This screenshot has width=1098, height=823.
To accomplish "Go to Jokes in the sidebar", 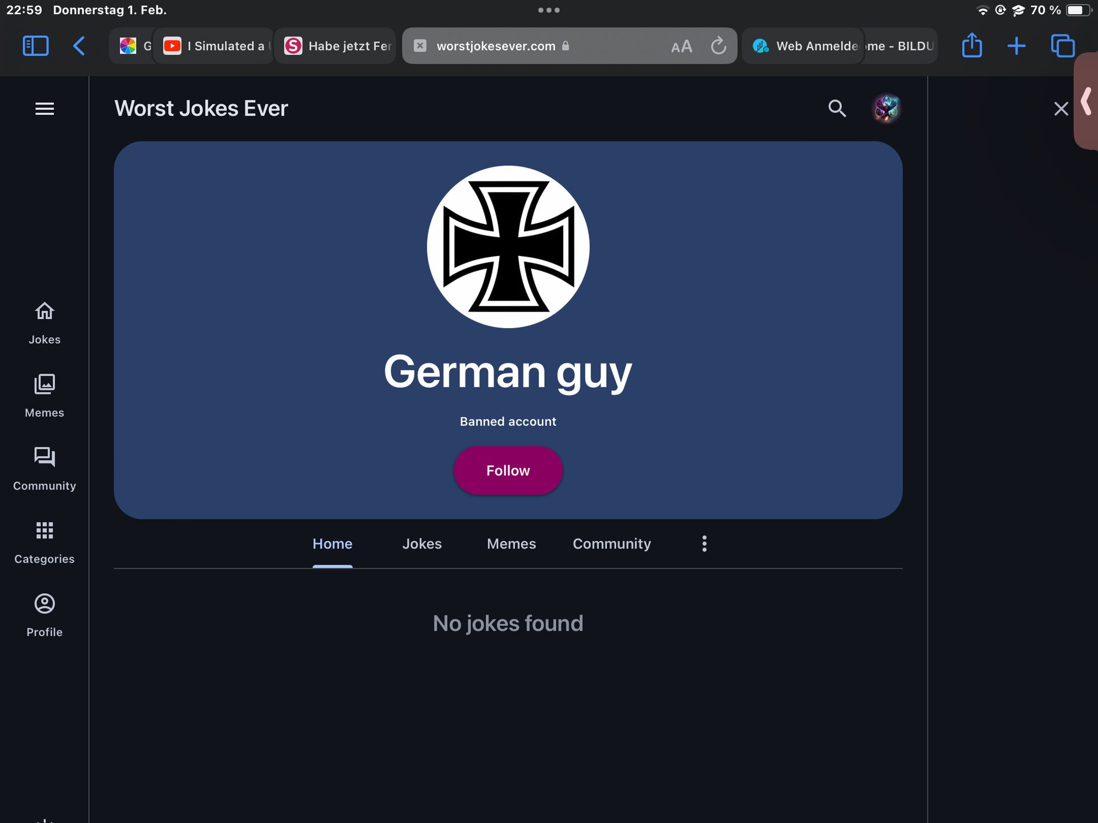I will click(x=45, y=323).
